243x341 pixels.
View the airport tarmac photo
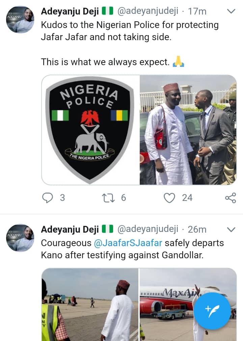coord(90,305)
